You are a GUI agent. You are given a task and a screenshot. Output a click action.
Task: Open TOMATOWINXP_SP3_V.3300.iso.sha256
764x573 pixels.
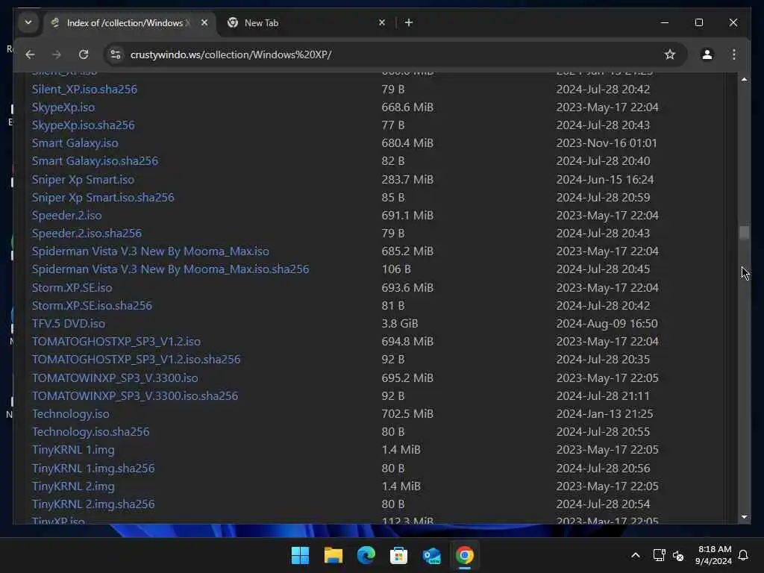(x=135, y=395)
